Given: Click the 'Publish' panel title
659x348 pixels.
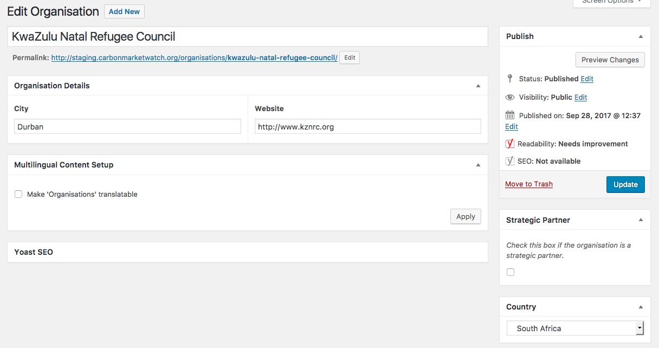Looking at the screenshot, I should pos(520,36).
